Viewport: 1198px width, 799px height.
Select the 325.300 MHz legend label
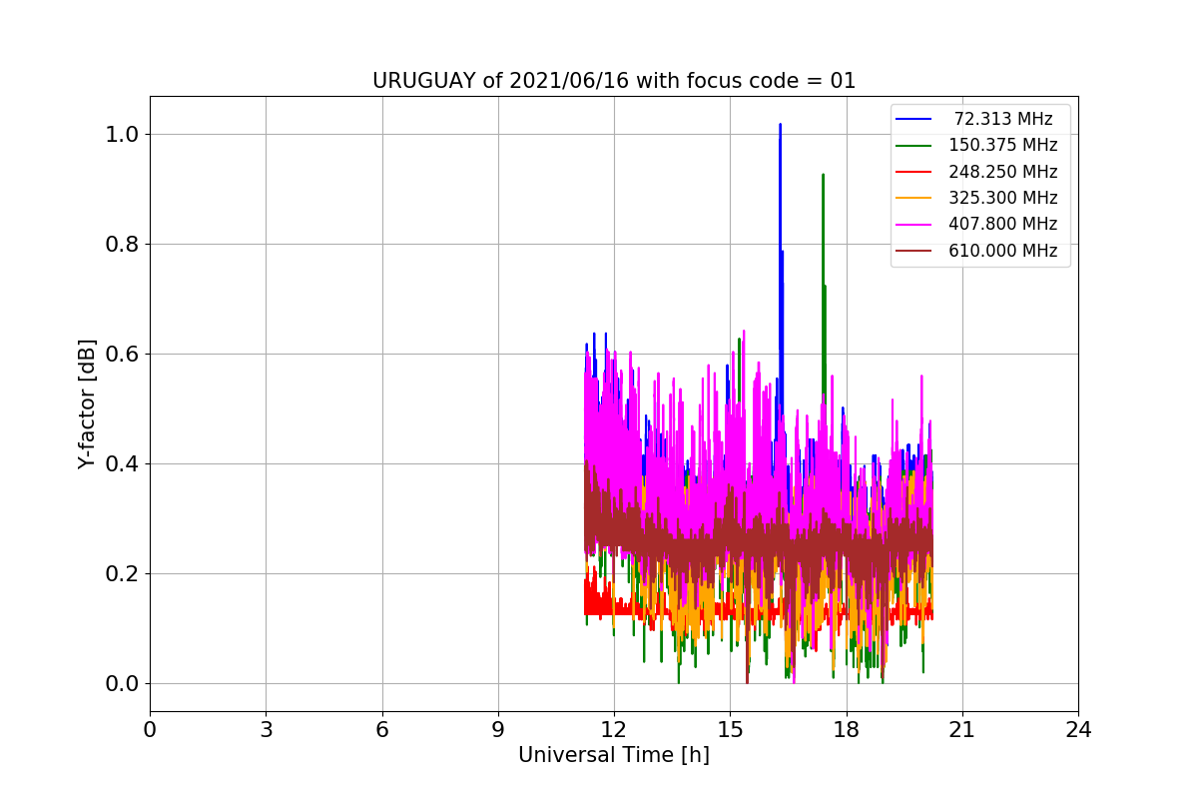coord(1003,198)
